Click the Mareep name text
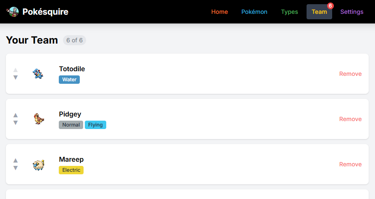 pos(71,159)
